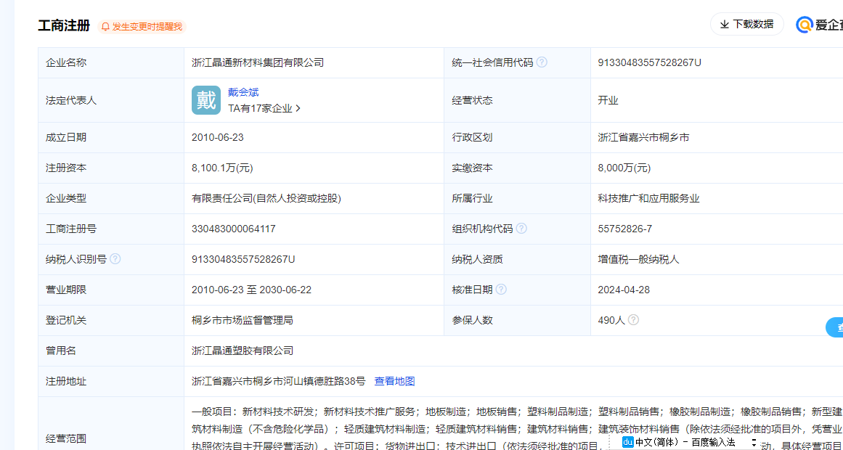The height and width of the screenshot is (450, 843).
Task: Click the Baidu input method du icon
Action: (627, 442)
